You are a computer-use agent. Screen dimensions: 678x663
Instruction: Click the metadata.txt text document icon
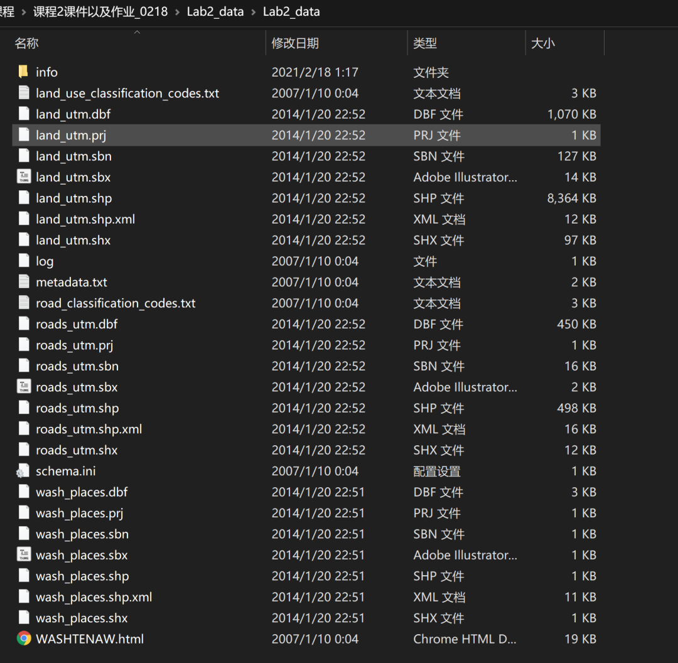coord(24,283)
